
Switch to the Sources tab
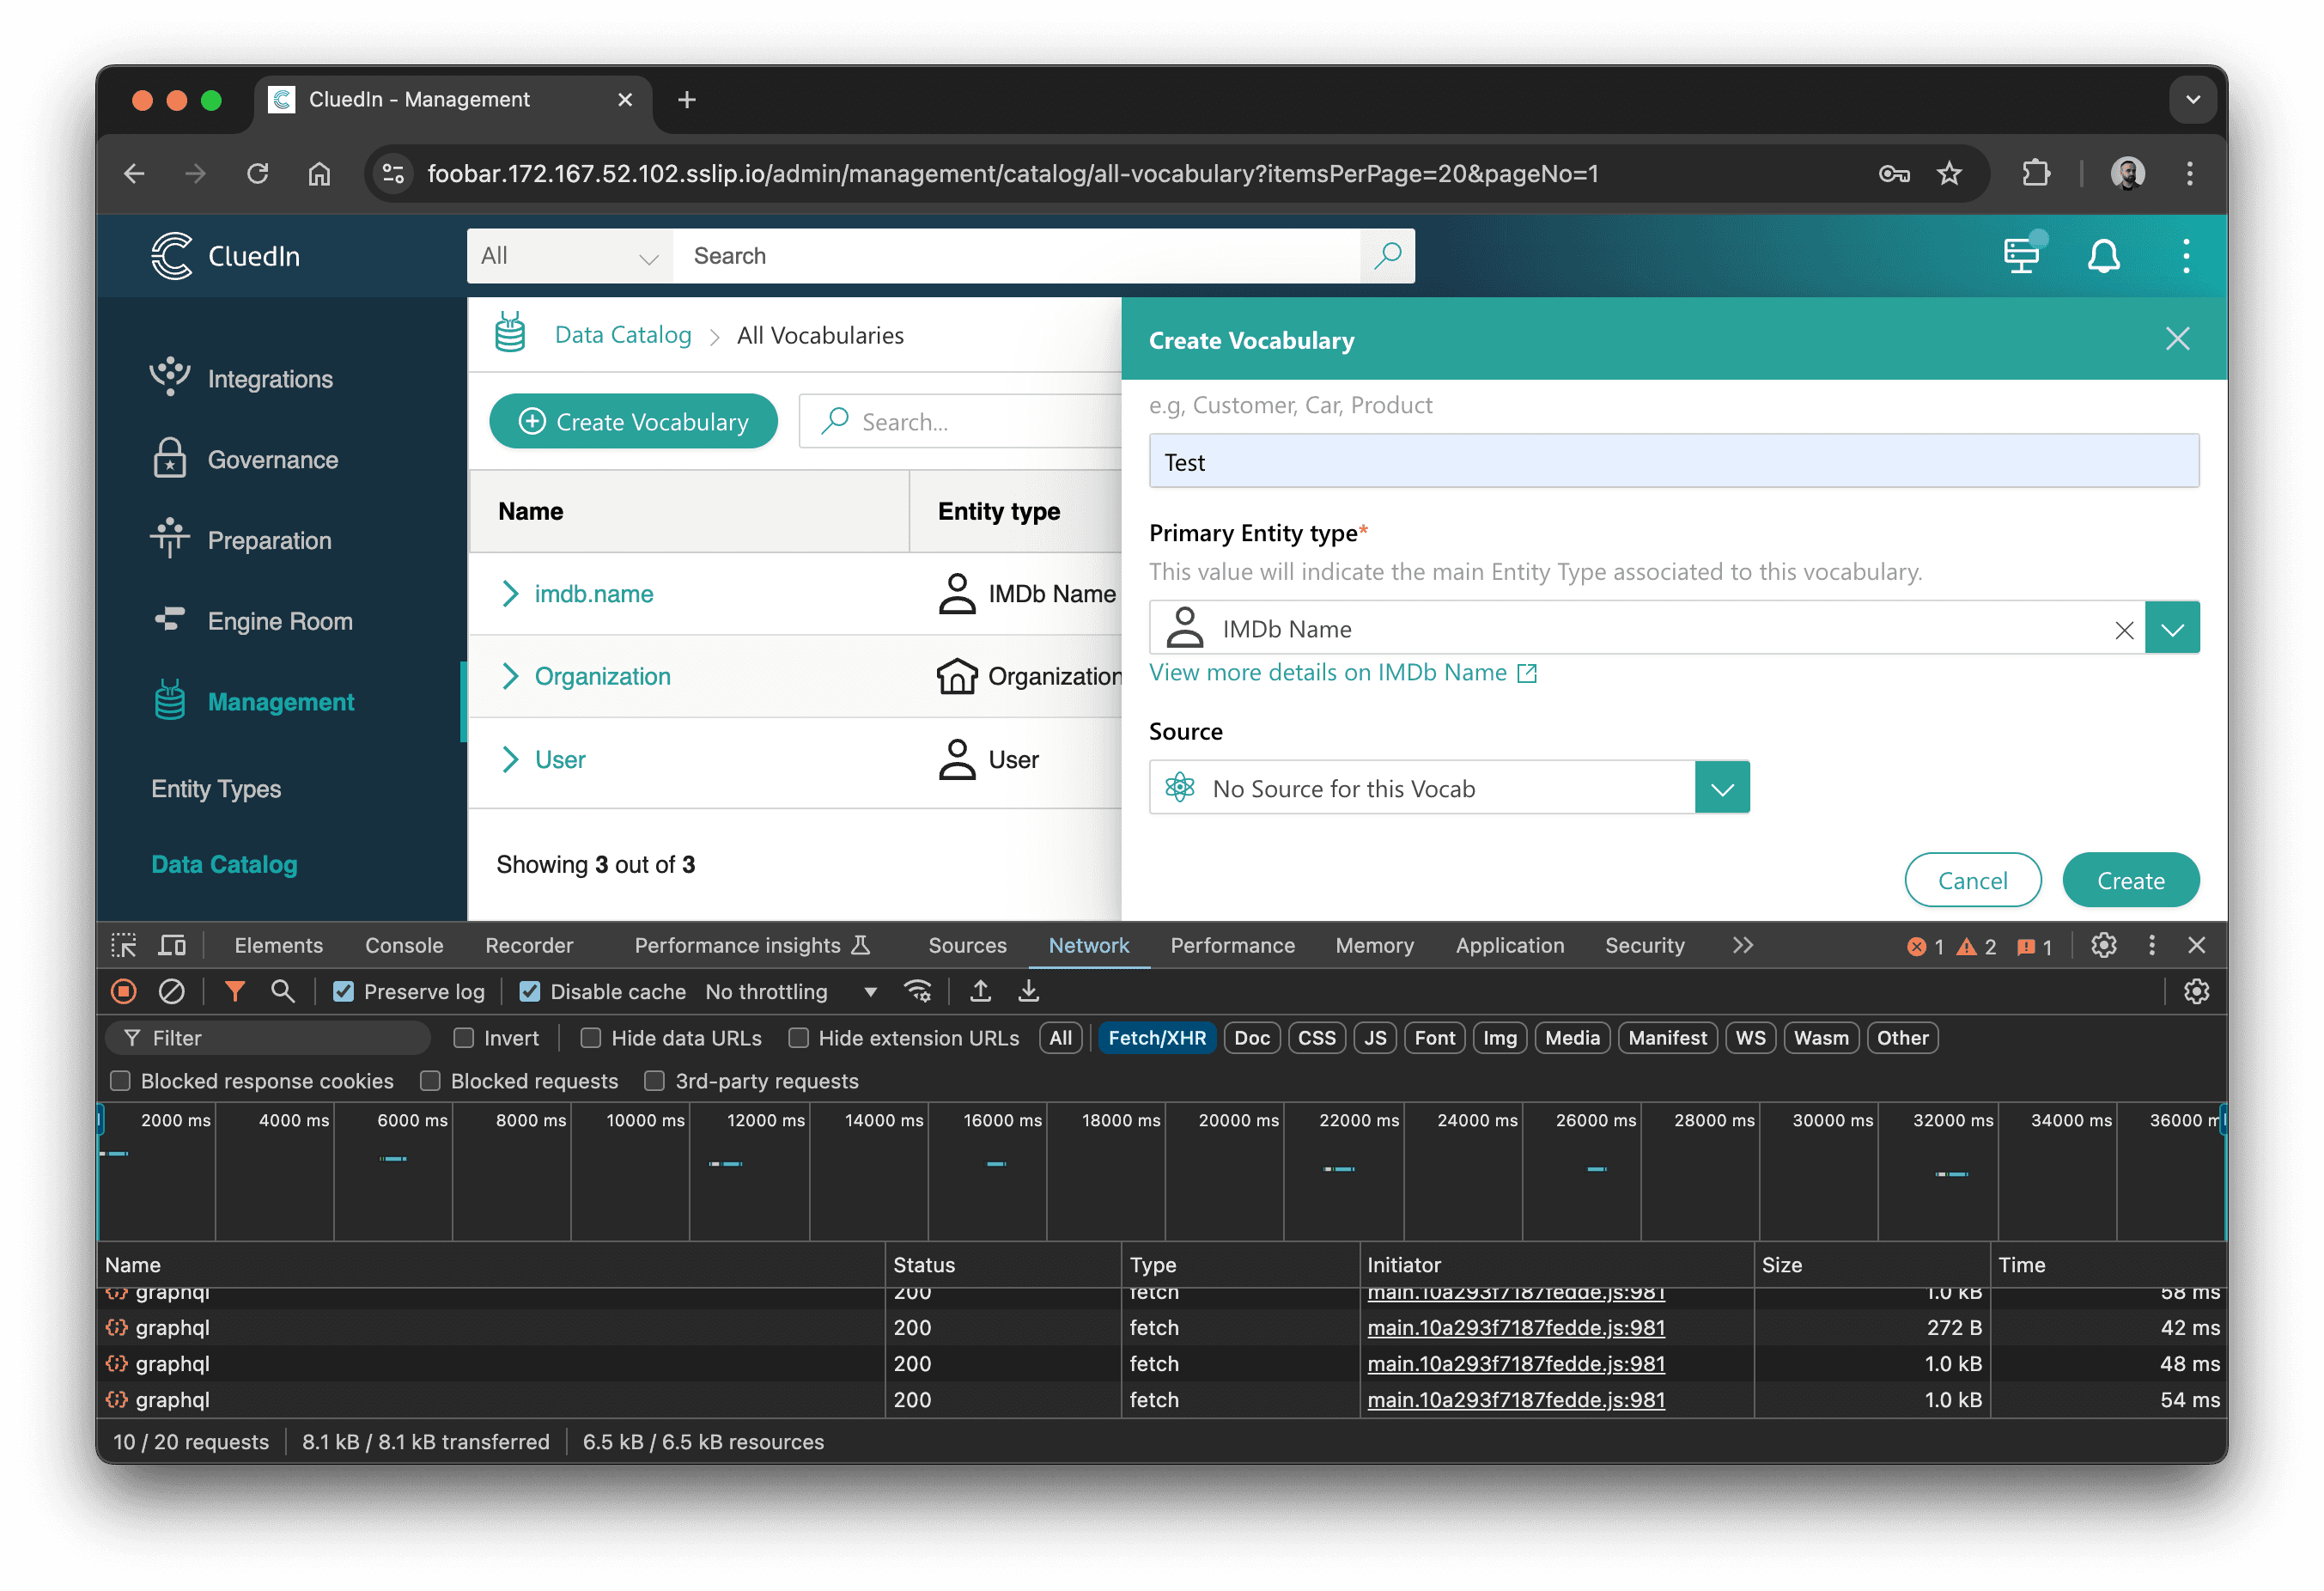pyautogui.click(x=967, y=946)
